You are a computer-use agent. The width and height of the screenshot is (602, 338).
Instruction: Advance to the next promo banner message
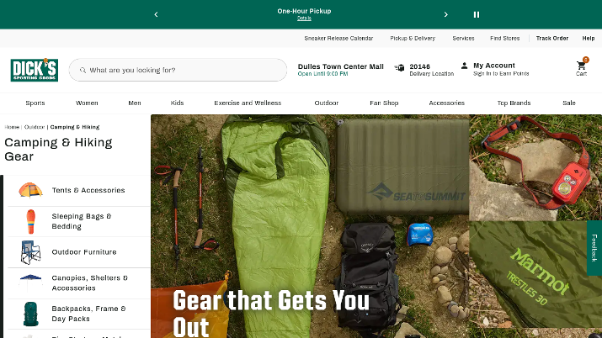445,14
